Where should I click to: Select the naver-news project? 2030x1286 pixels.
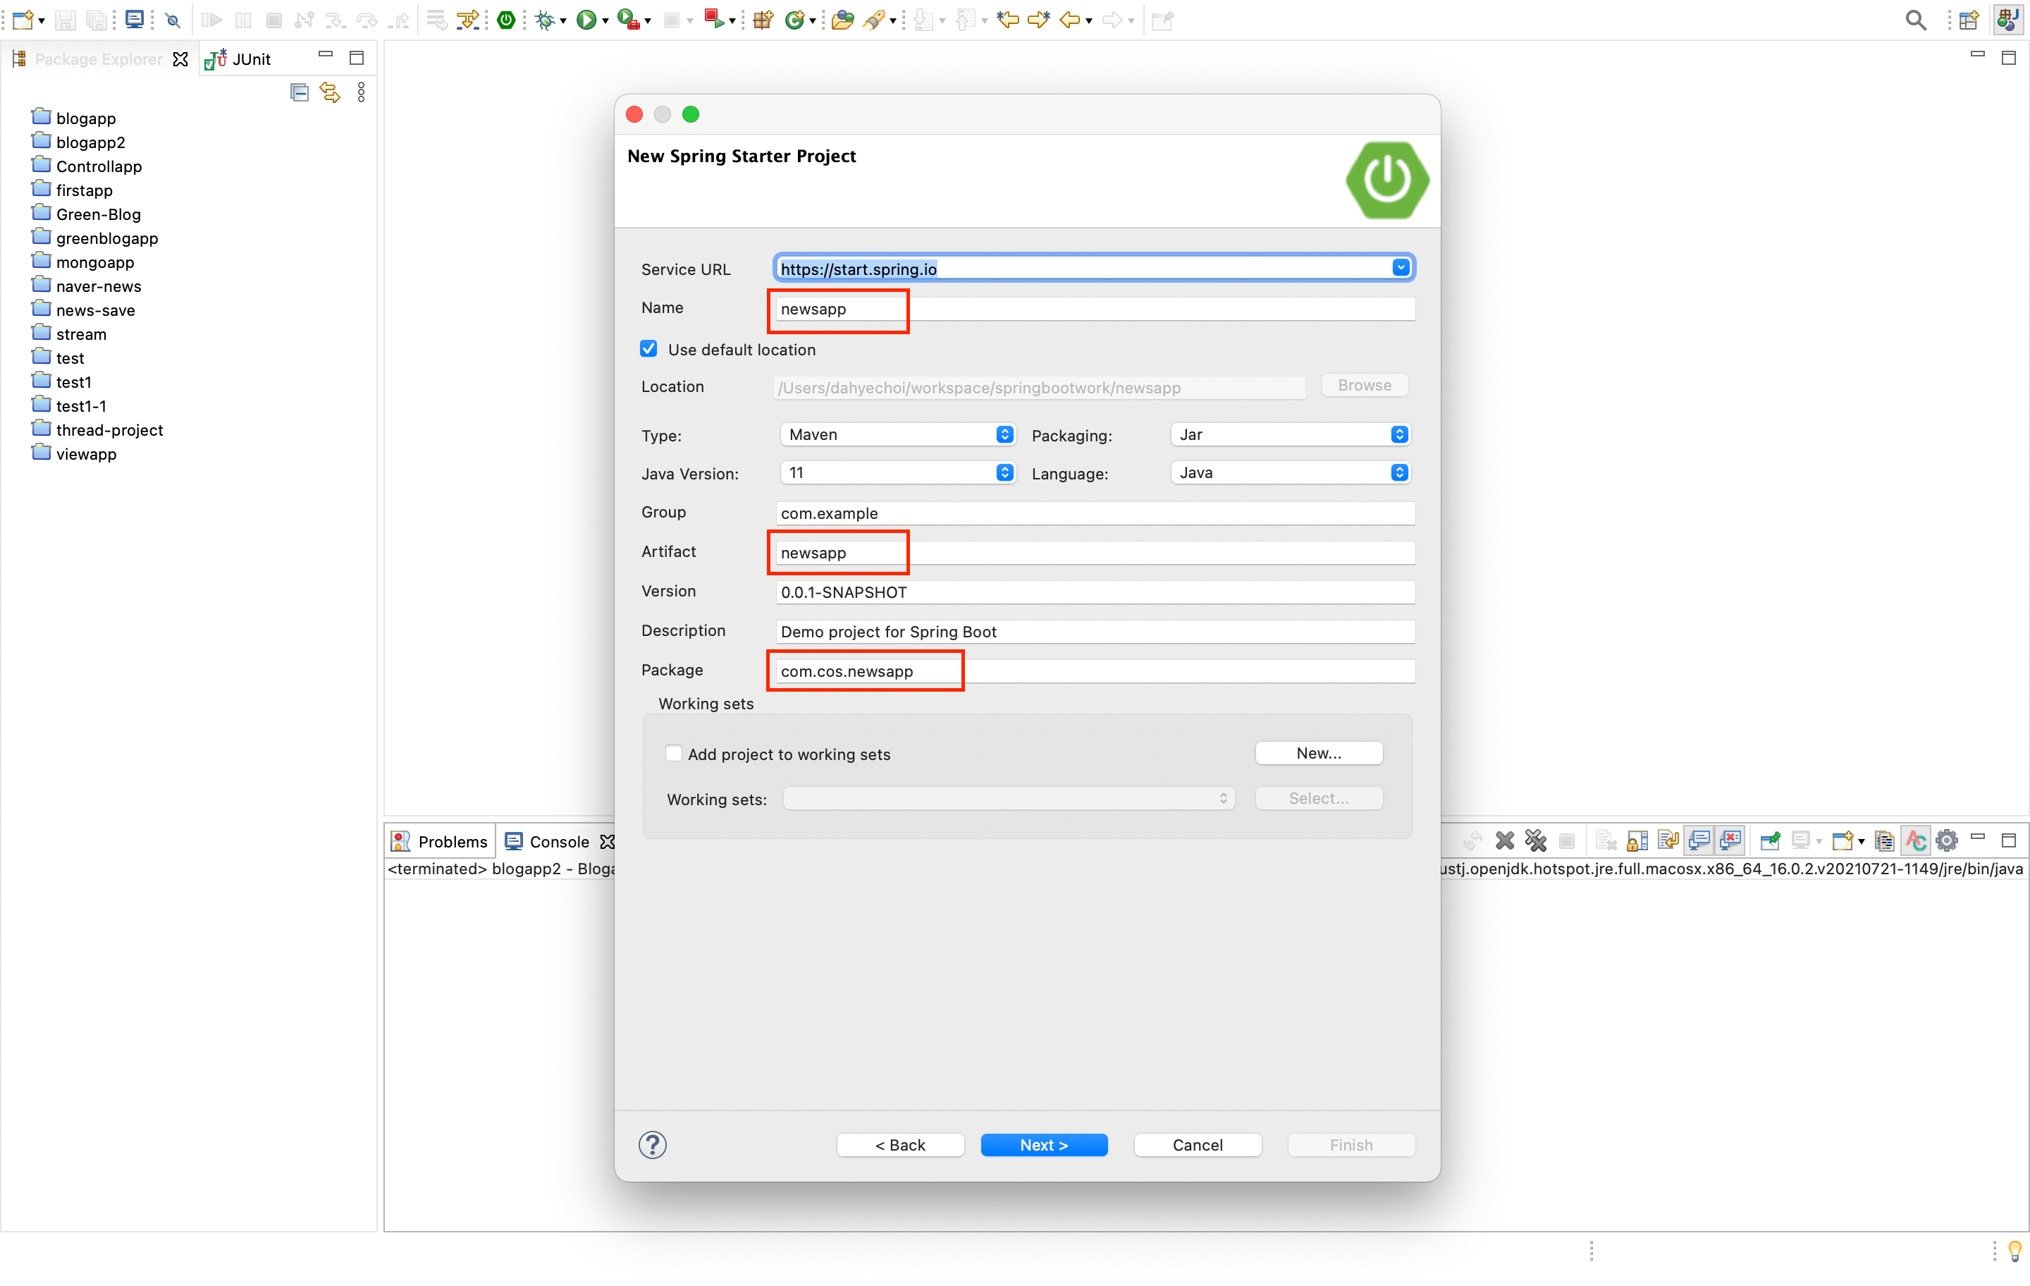click(86, 286)
